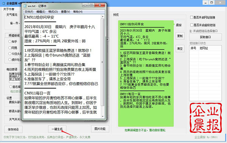Click the green preview message bubble
This screenshot has width=227, height=143.
tap(146, 73)
